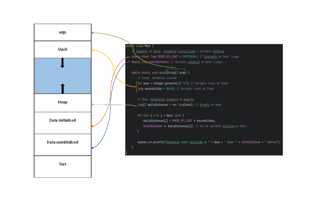
Task: Click the green bracket above String[] args
Action: (176, 69)
